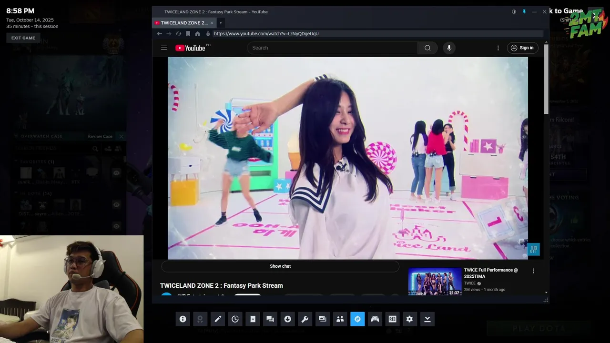Open the Guides book icon in overlay toolbar
This screenshot has width=610, height=343.
(x=253, y=319)
